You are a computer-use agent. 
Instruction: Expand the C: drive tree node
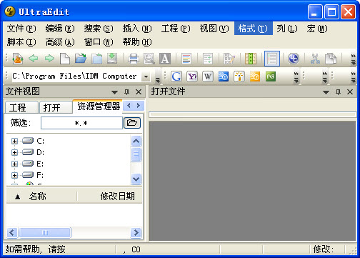(x=14, y=141)
